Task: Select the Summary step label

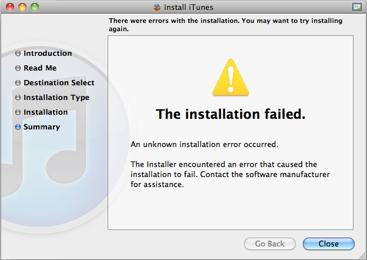Action: tap(42, 127)
